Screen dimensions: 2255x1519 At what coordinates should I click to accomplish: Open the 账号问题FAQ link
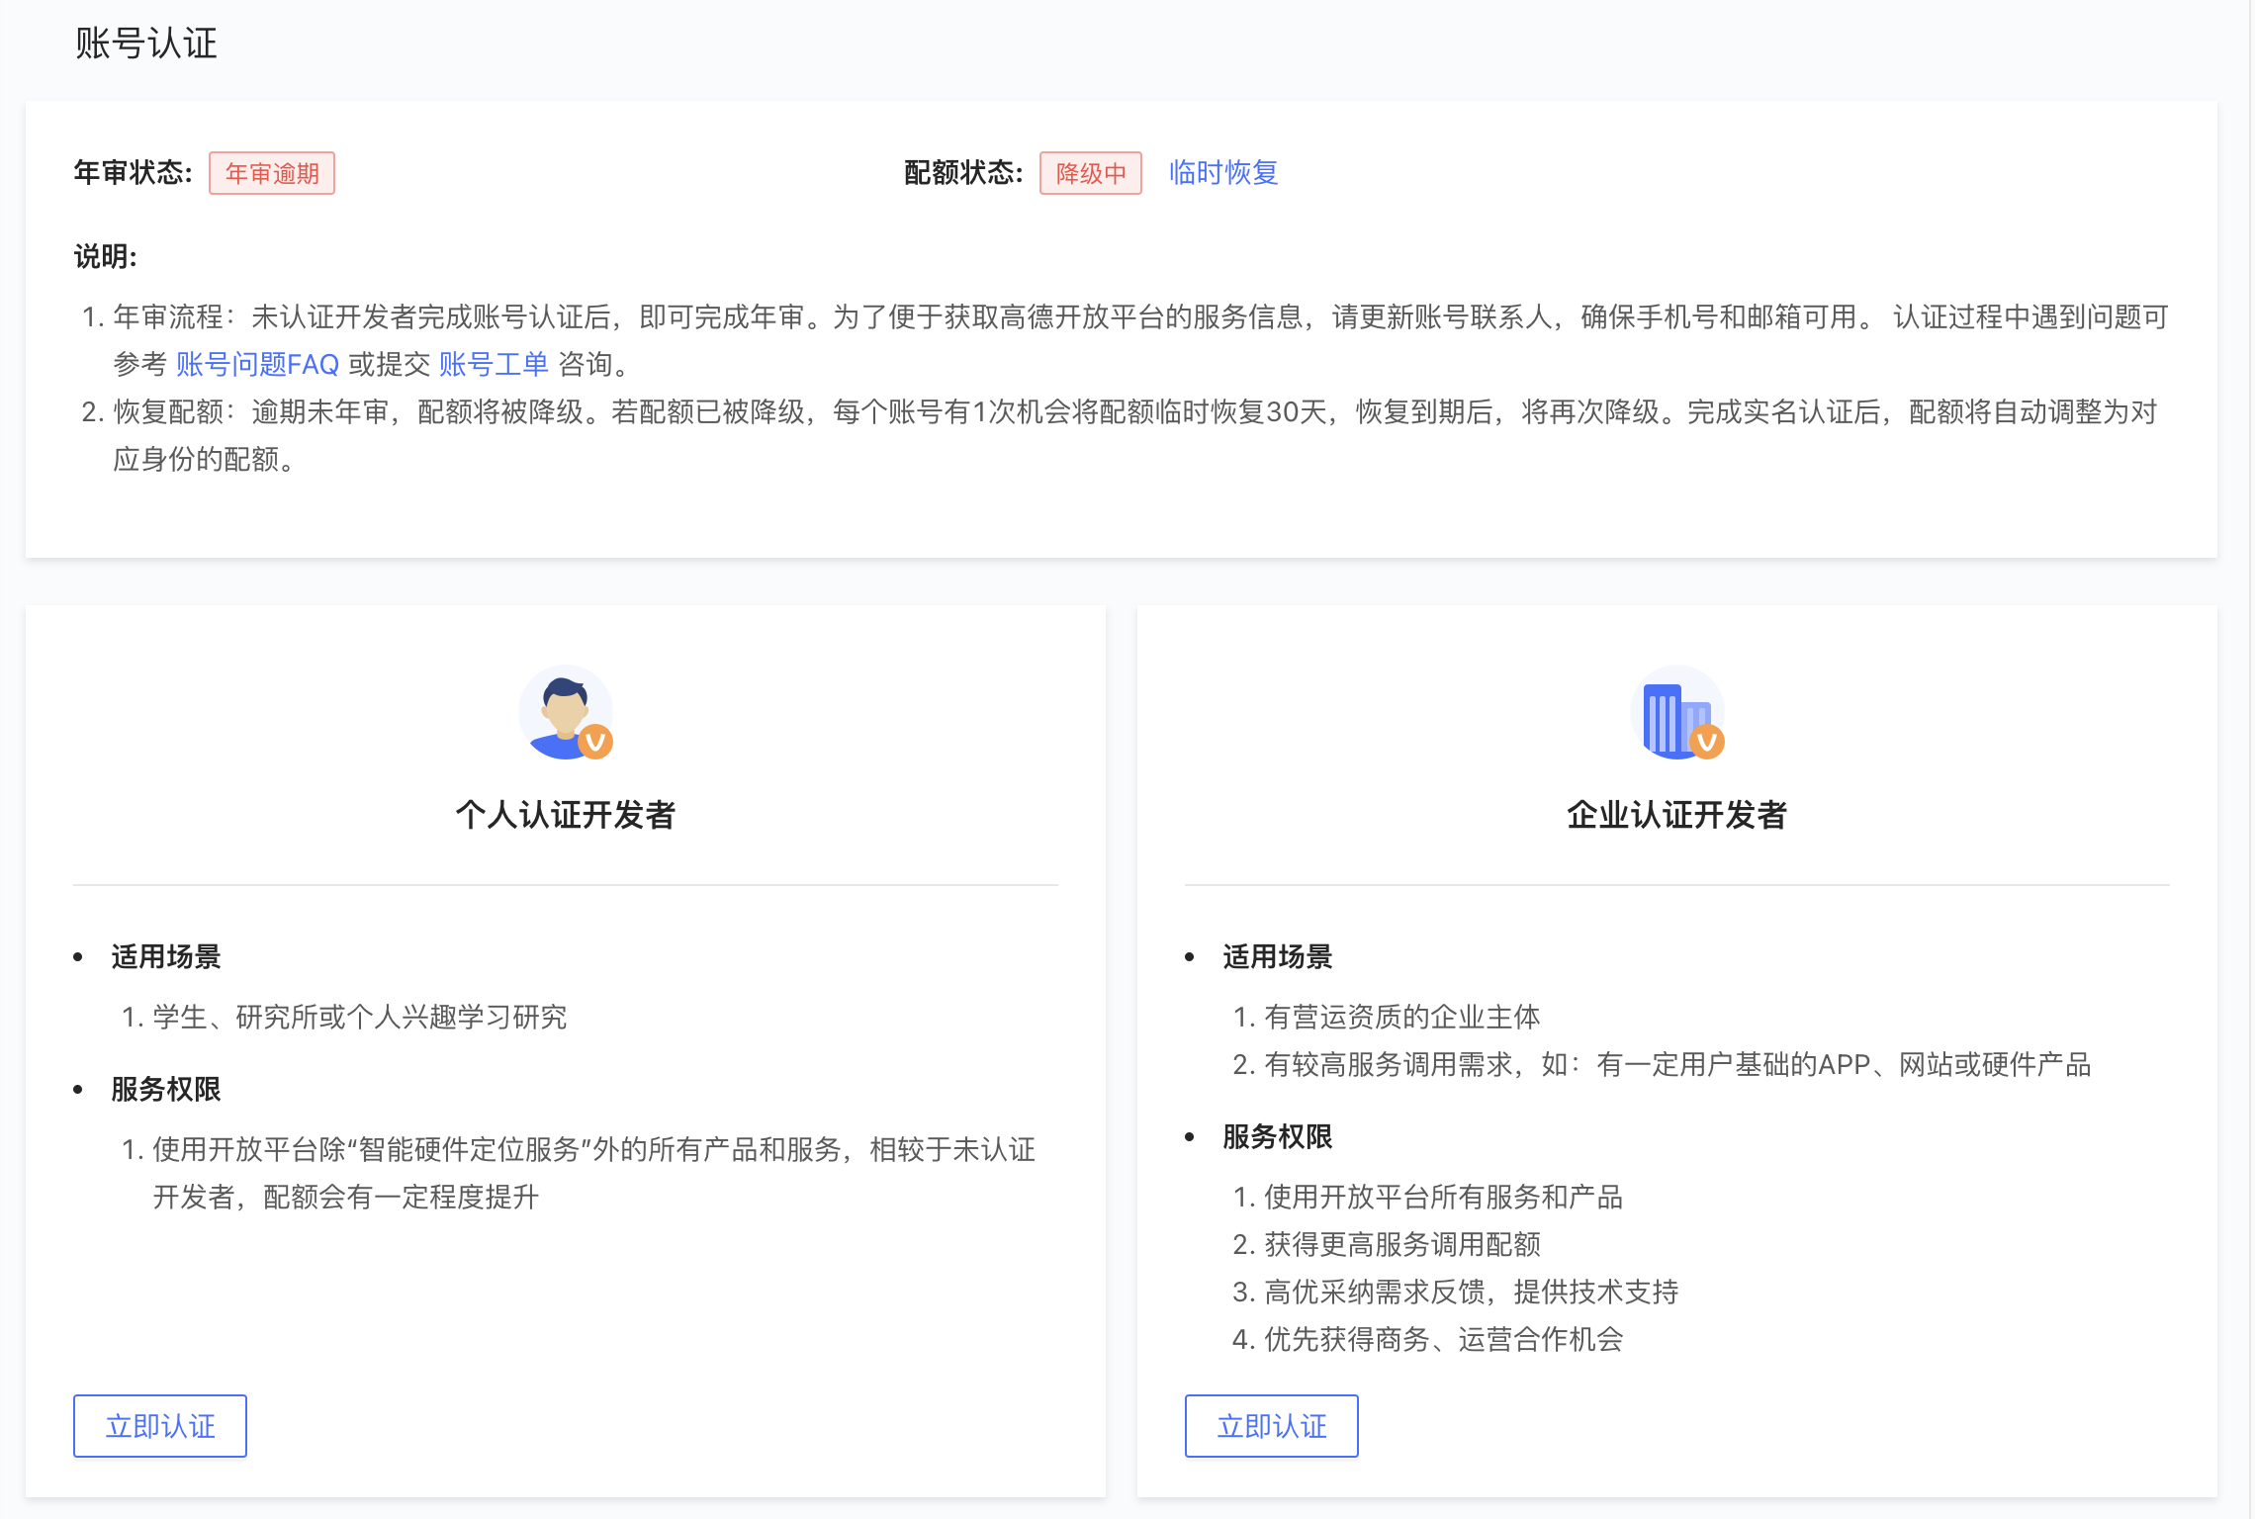pyautogui.click(x=257, y=364)
